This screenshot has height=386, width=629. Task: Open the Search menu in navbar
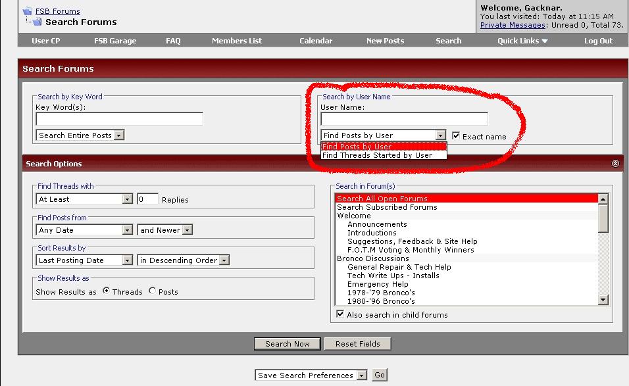[449, 41]
